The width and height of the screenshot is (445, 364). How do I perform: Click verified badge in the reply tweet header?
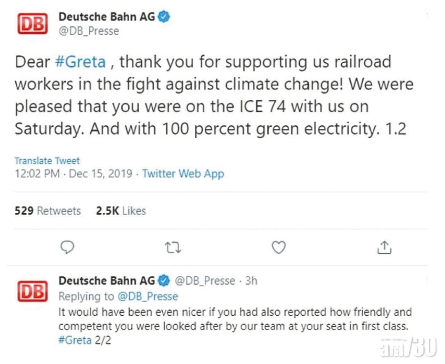(164, 280)
